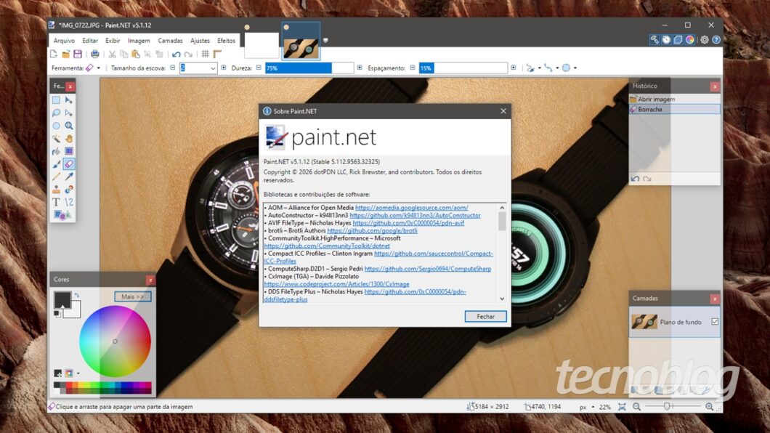Select the Eraser tool in Tools panel
Screen dimensions: 770x433
pyautogui.click(x=69, y=164)
